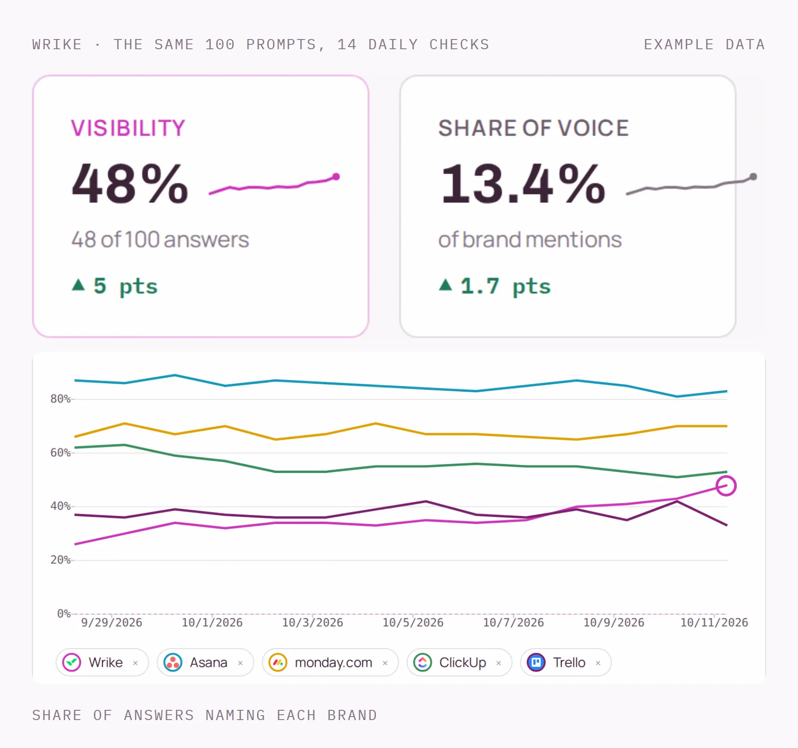This screenshot has height=748, width=798.
Task: Click the green up arrow beside 5 pts
Action: click(x=78, y=284)
